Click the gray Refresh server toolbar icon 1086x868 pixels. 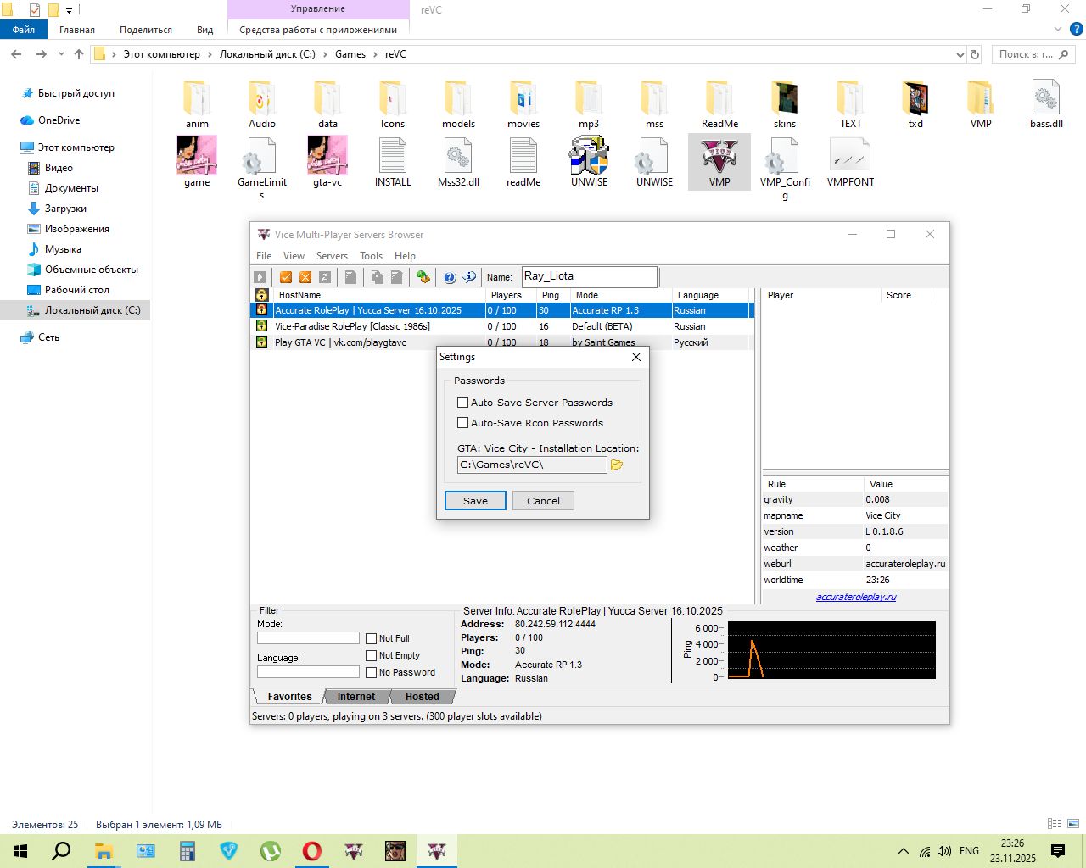(x=325, y=277)
